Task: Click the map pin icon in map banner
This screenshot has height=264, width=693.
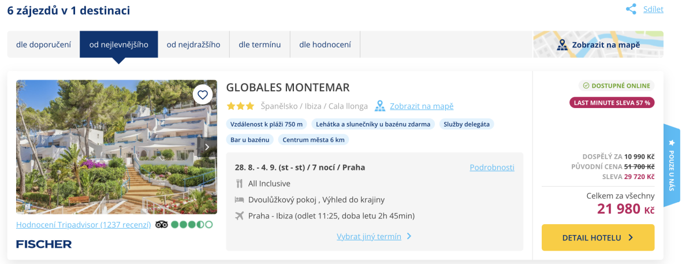Action: coord(562,45)
